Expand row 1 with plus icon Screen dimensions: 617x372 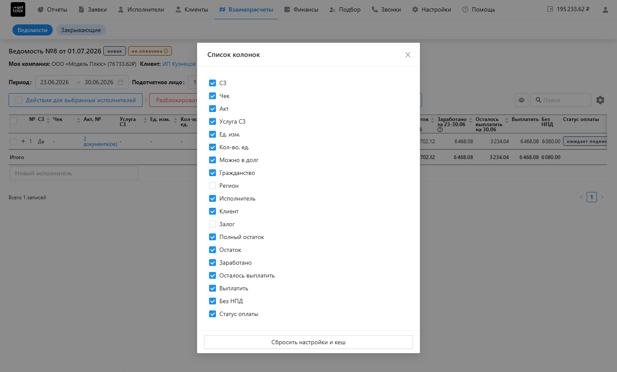click(23, 141)
